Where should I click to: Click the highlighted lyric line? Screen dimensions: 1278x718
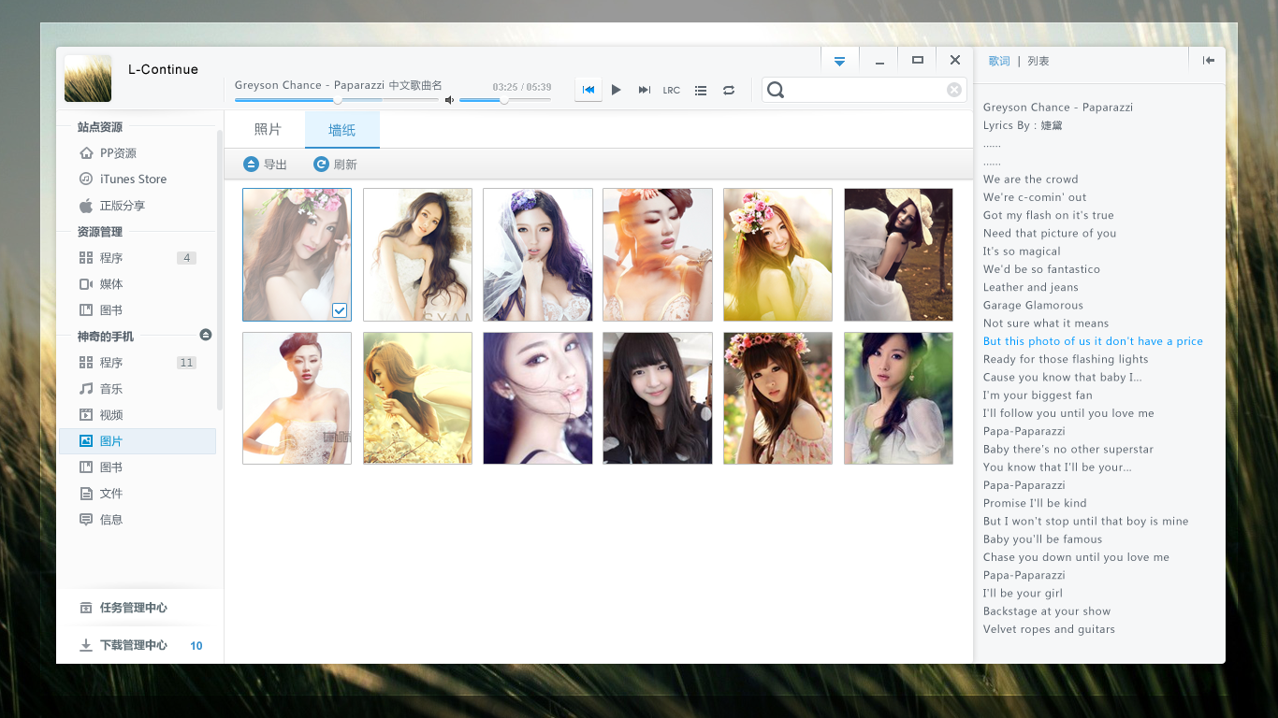pos(1093,341)
